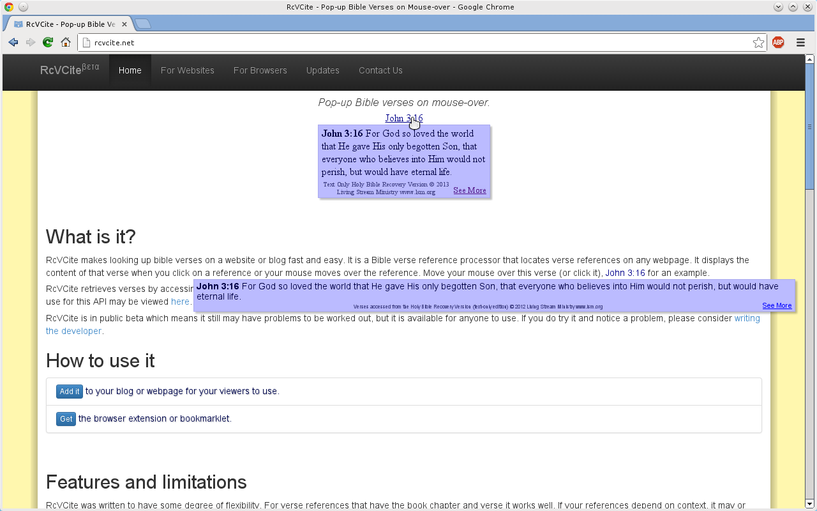The height and width of the screenshot is (511, 817).
Task: Click See More in the wide popup
Action: pyautogui.click(x=777, y=305)
